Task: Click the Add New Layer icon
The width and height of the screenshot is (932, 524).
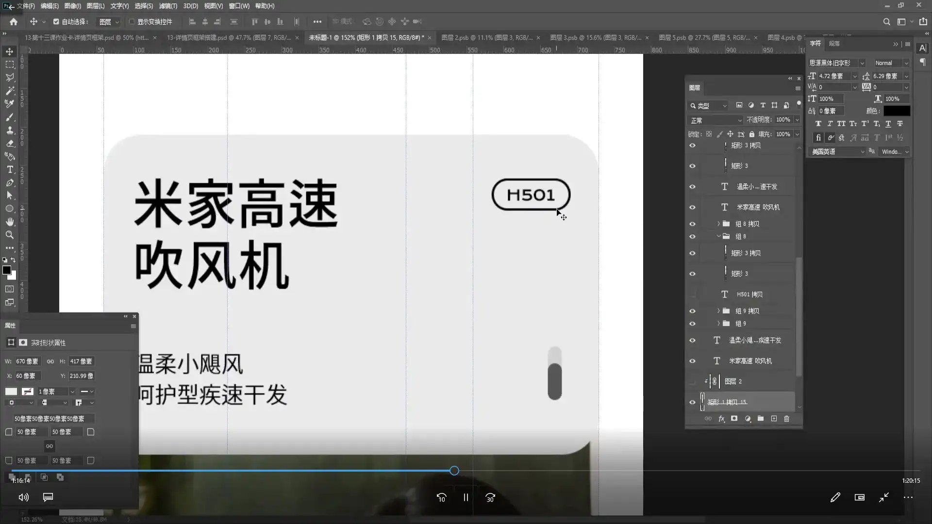Action: point(774,419)
